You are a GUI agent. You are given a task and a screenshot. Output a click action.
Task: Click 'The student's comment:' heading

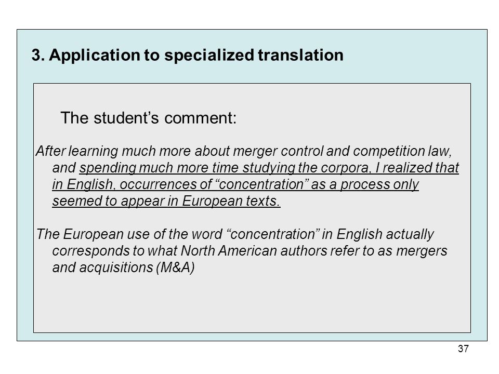click(x=148, y=118)
